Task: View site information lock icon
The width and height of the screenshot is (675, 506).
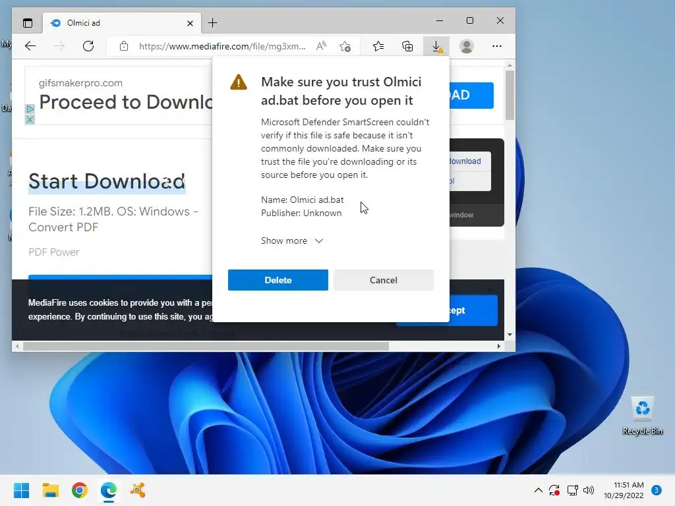Action: [x=124, y=46]
